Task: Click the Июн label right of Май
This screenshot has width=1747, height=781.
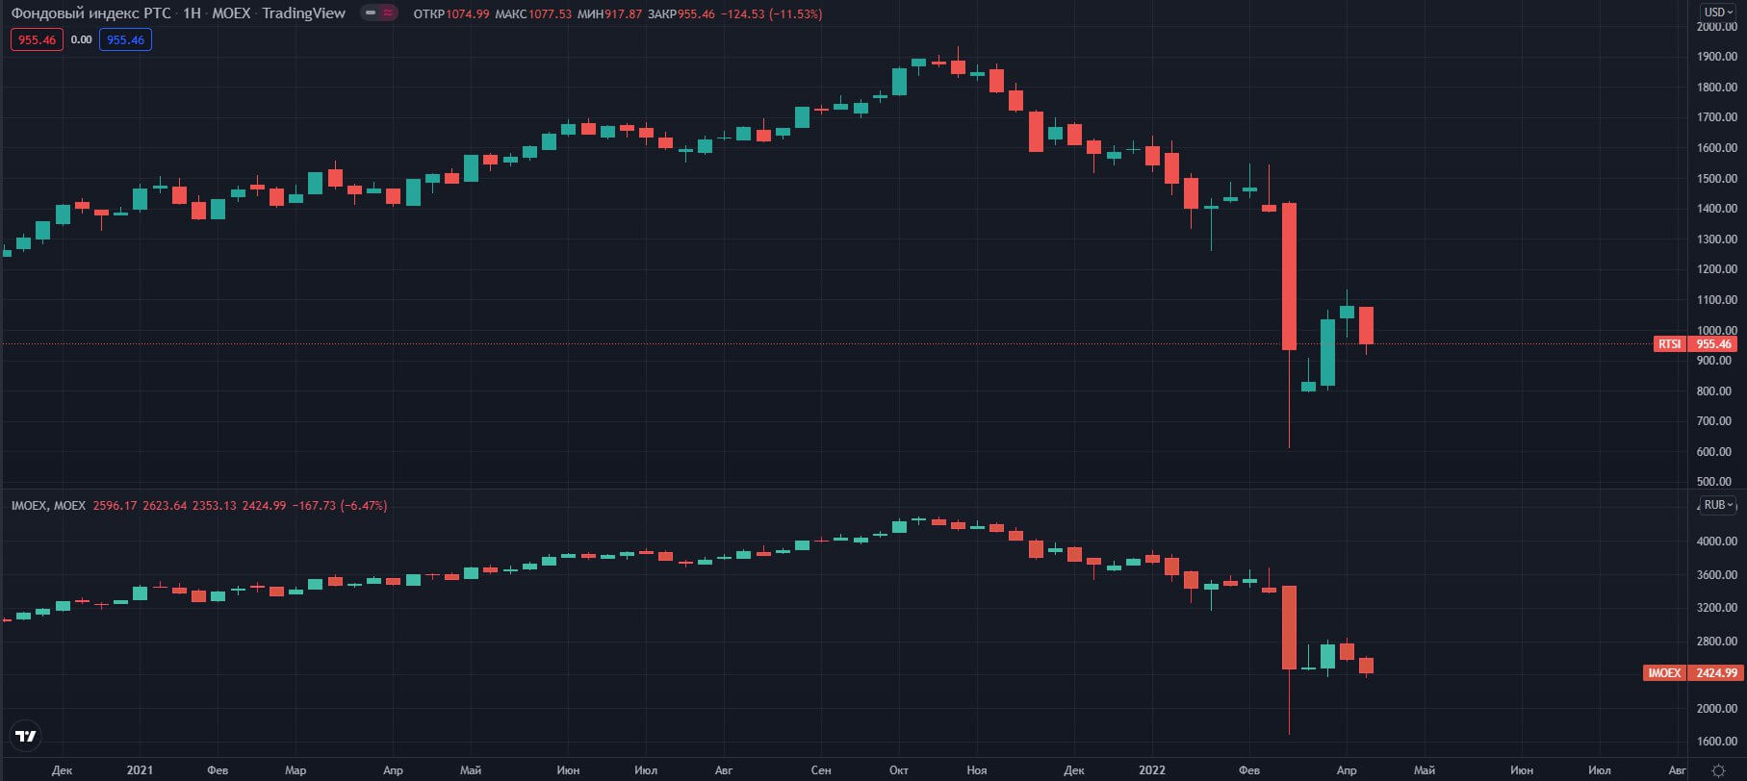Action: (x=1521, y=769)
